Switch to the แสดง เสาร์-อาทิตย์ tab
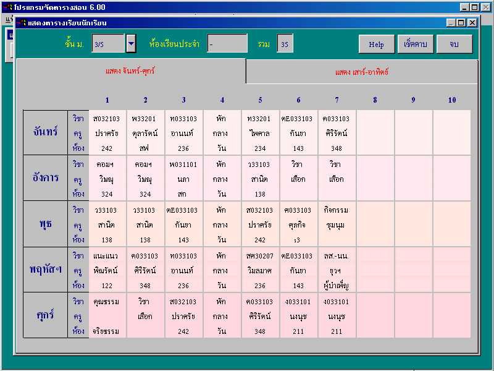This screenshot has height=371, width=494. coord(362,72)
